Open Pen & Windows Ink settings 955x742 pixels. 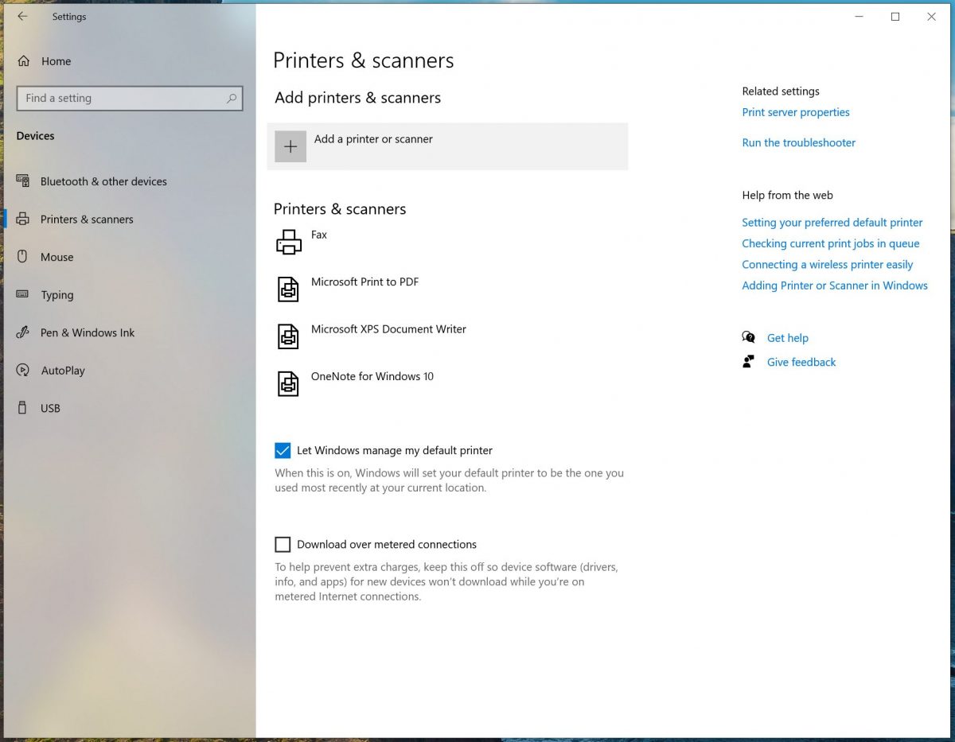pos(88,332)
